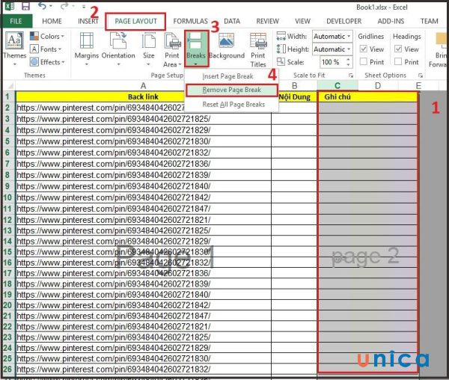The width and height of the screenshot is (449, 380).
Task: Open the Sheet Options dialog launcher
Action: click(421, 76)
